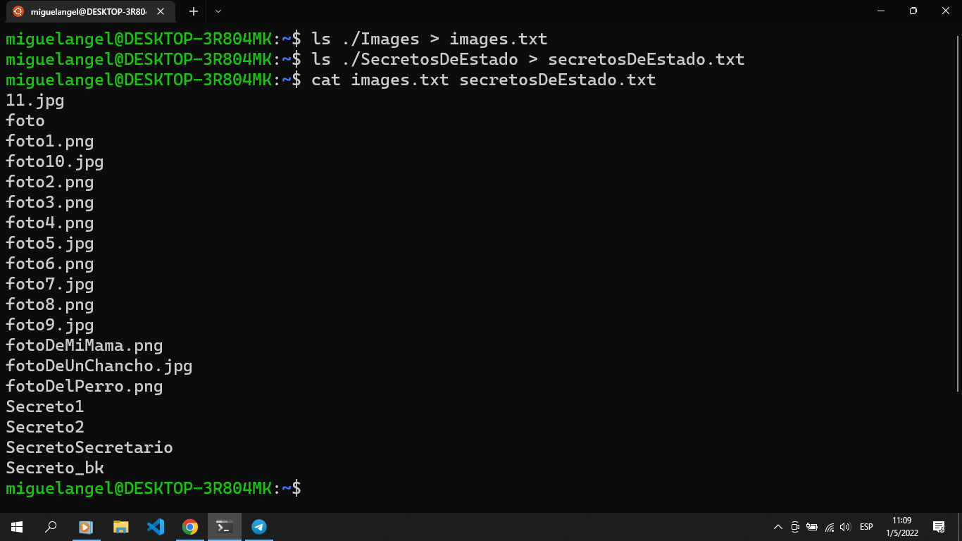Open Google Chrome from the taskbar
962x541 pixels.
click(x=189, y=527)
